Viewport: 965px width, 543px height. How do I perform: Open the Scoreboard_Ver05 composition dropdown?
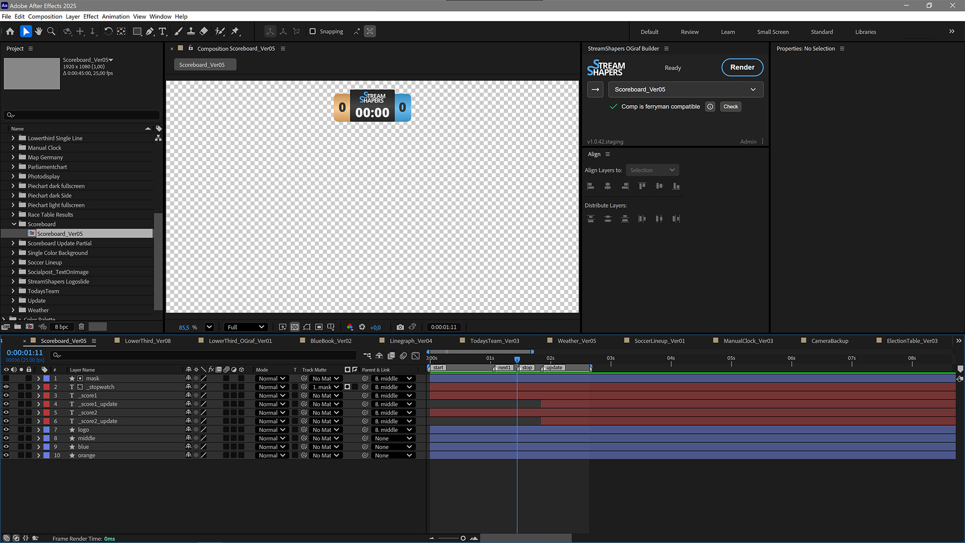[x=686, y=89]
